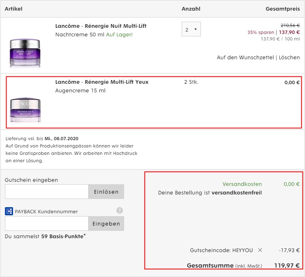
Task: Click 'Gutscheincode: HEYYOU' text
Action: pyautogui.click(x=221, y=250)
